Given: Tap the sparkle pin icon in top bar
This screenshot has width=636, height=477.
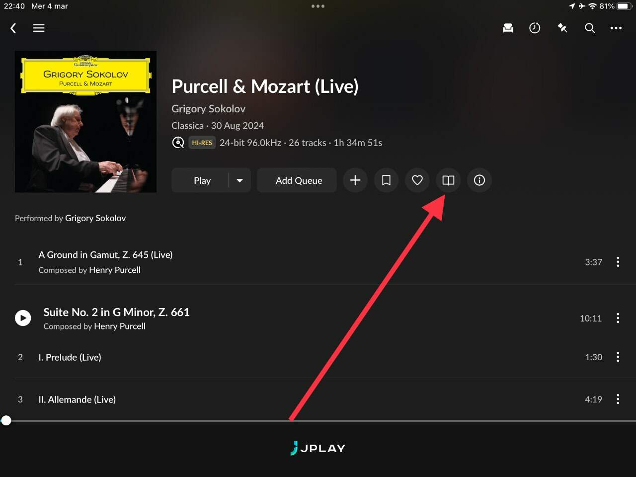Looking at the screenshot, I should click(x=562, y=28).
